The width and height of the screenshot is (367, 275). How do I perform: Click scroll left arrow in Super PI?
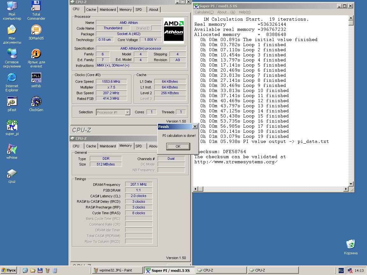[x=196, y=189]
